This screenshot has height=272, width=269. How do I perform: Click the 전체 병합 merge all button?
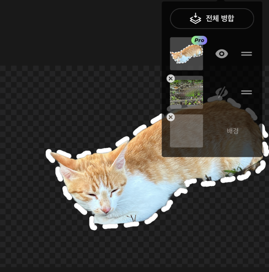coord(212,18)
